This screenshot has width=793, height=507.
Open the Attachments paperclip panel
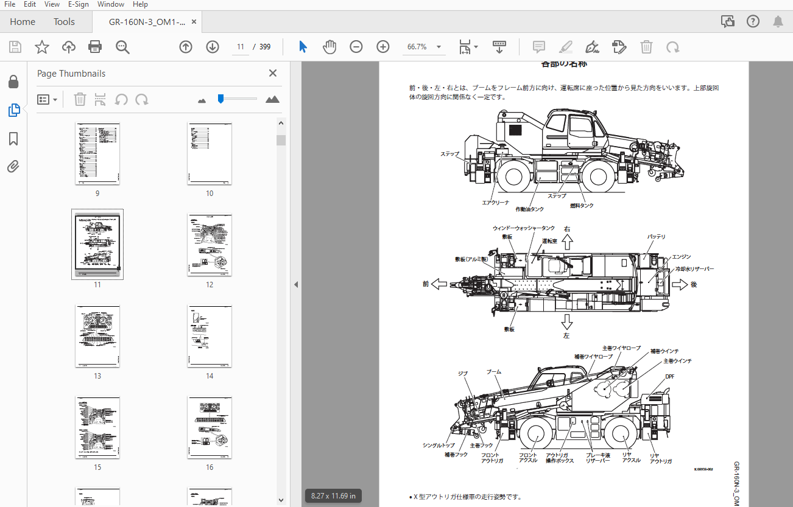pos(13,167)
